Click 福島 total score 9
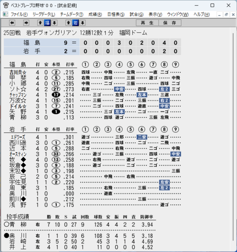This screenshot has width=237, height=252. [x=66, y=43]
